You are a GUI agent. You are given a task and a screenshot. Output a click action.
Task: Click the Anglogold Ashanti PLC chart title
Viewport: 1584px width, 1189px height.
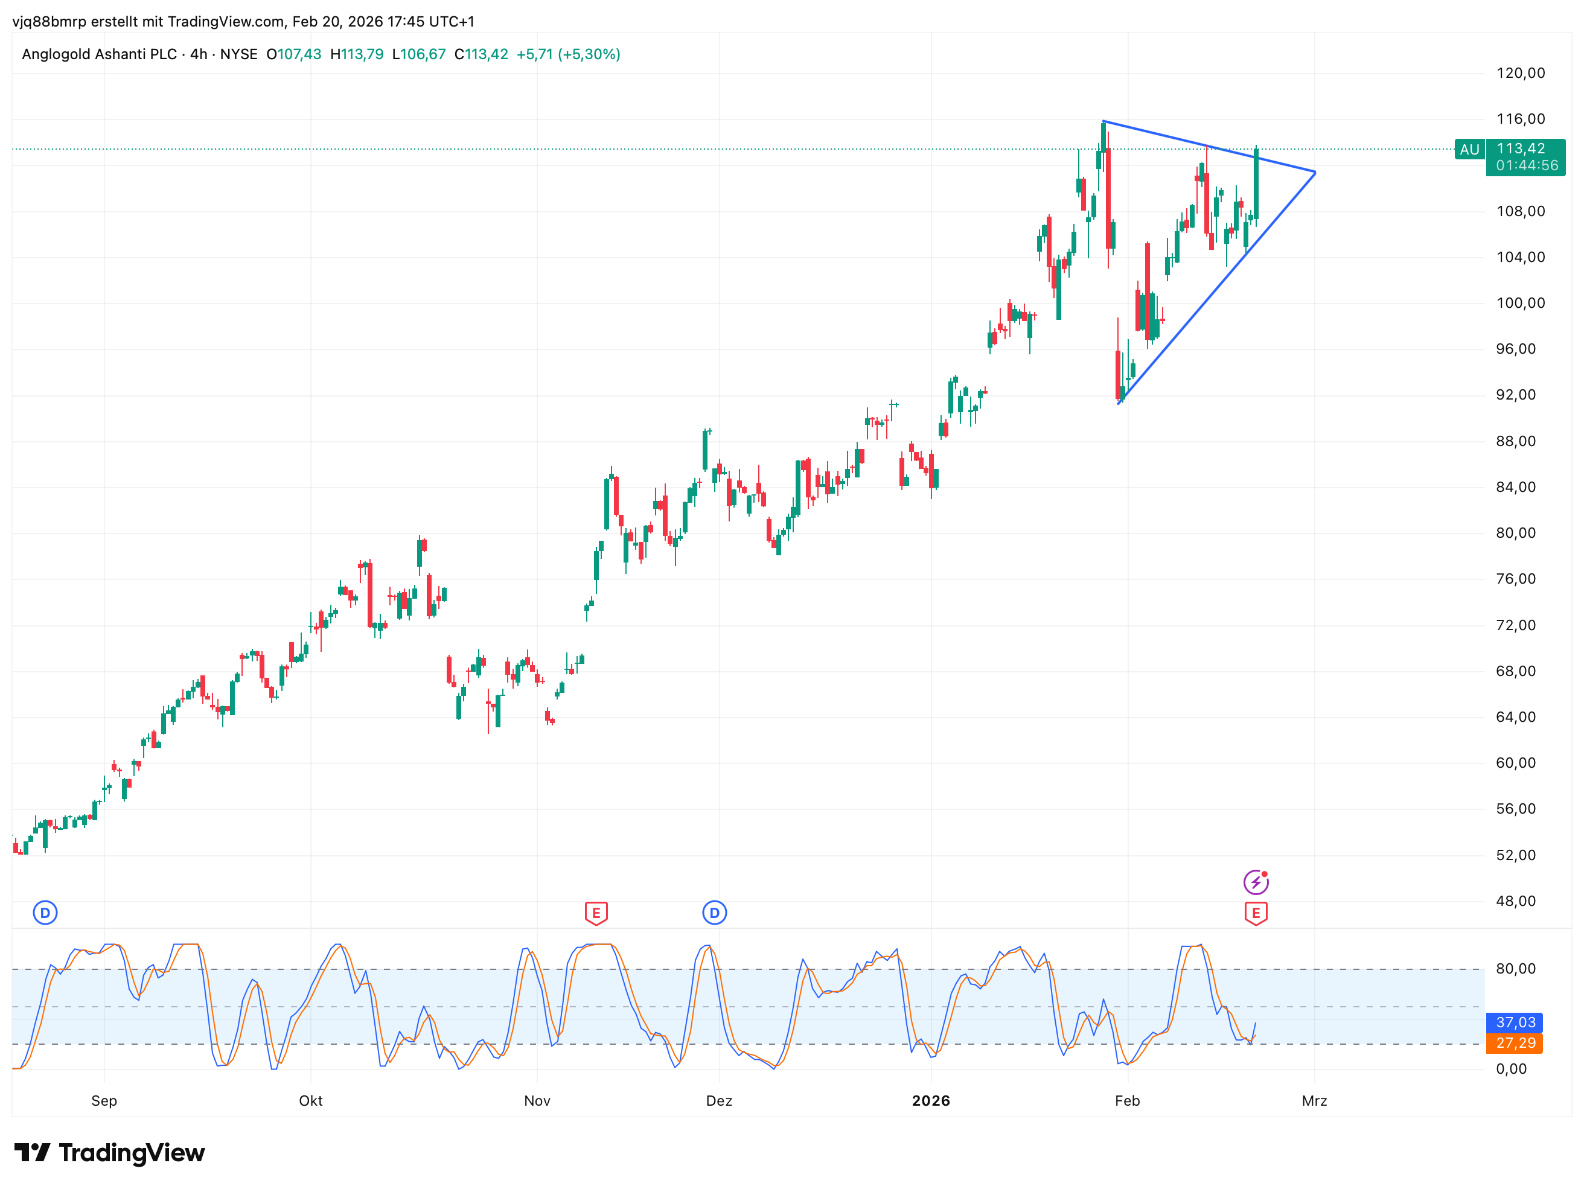99,54
